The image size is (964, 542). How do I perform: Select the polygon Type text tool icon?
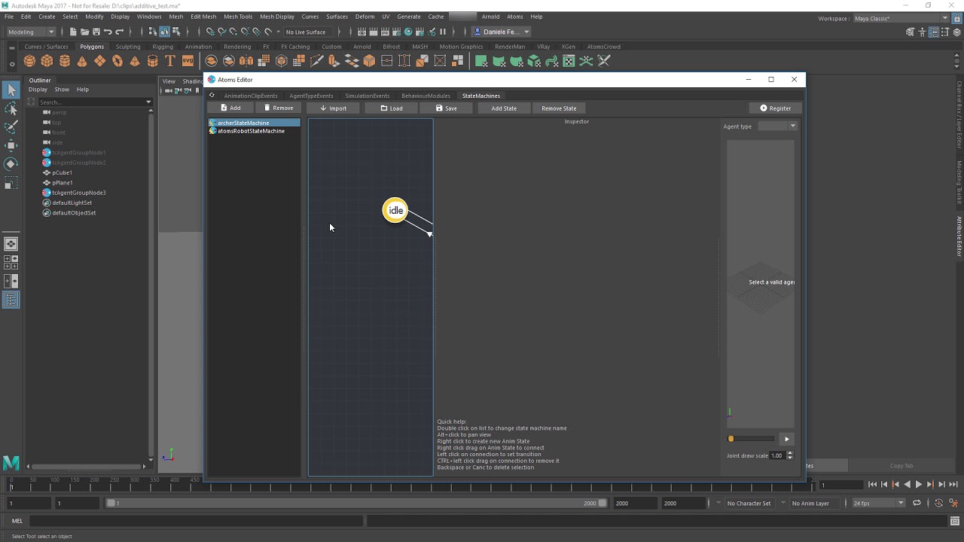coord(170,61)
